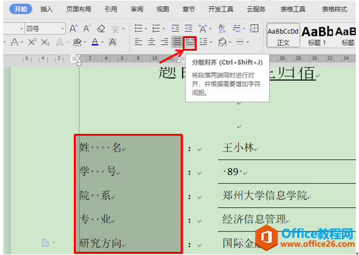Screen dimensions: 359x255
Task: Toggle justify alignment
Action: coord(177,42)
